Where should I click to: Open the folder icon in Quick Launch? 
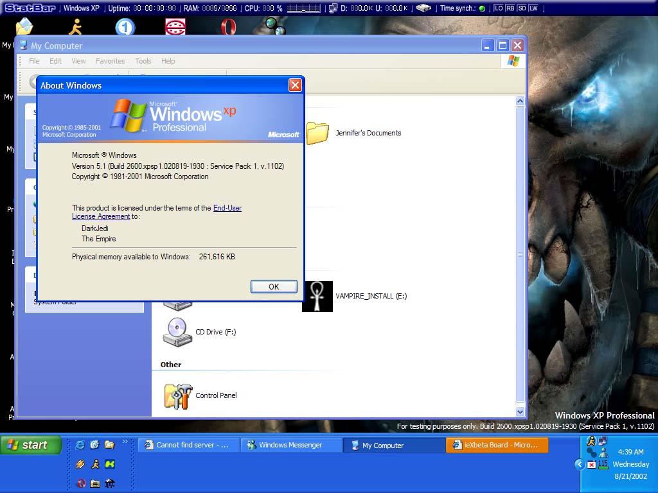pyautogui.click(x=110, y=445)
